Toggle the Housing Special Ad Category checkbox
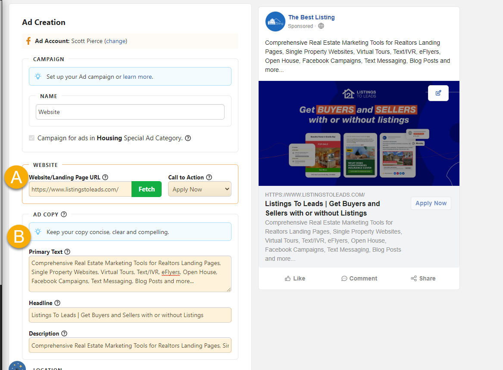 [x=32, y=138]
